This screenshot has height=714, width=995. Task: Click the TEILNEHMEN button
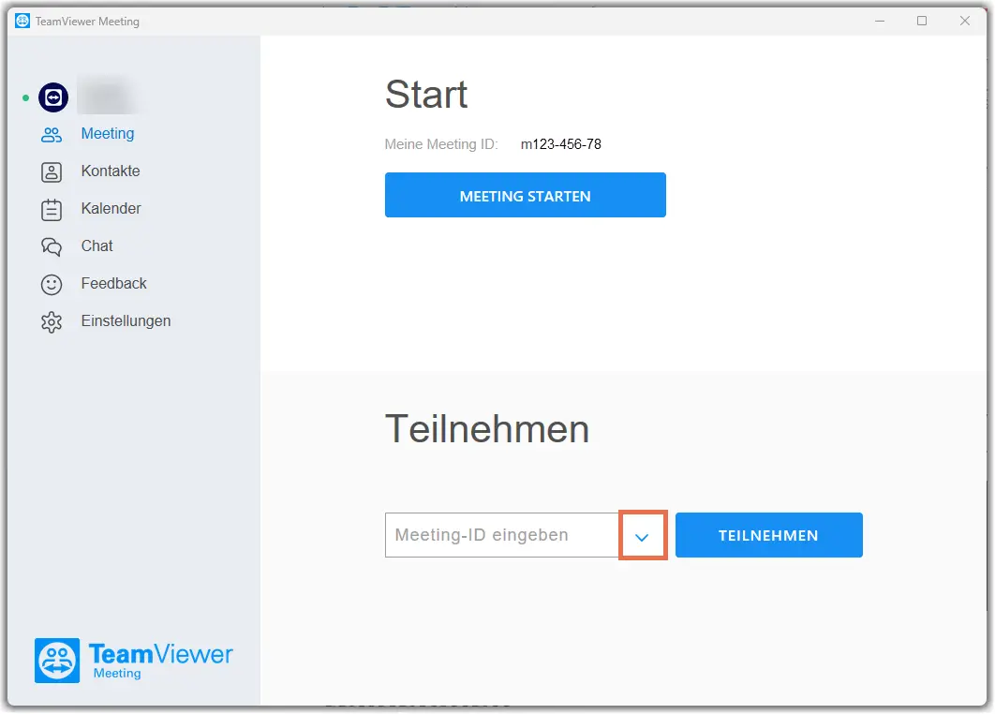tap(769, 535)
